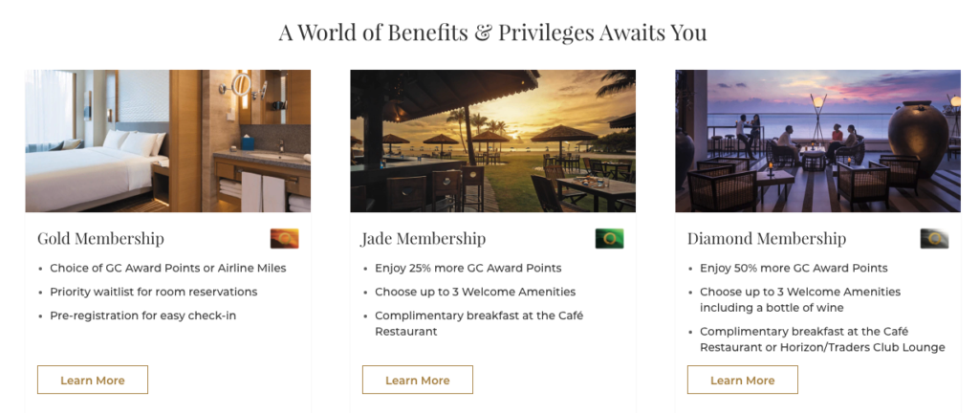The height and width of the screenshot is (413, 979).
Task: Open Learn More under Gold Membership
Action: (93, 380)
